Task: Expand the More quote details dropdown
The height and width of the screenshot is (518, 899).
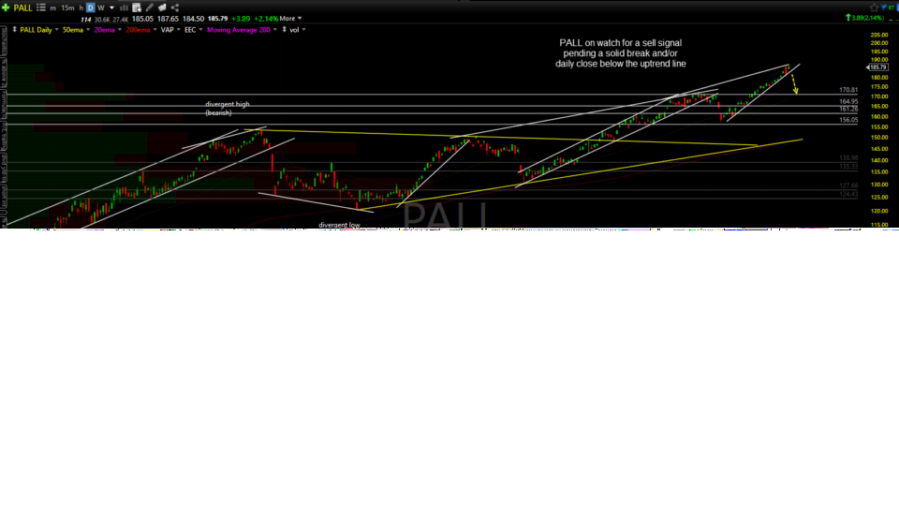Action: click(290, 19)
